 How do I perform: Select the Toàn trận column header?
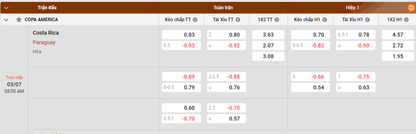tap(223, 7)
